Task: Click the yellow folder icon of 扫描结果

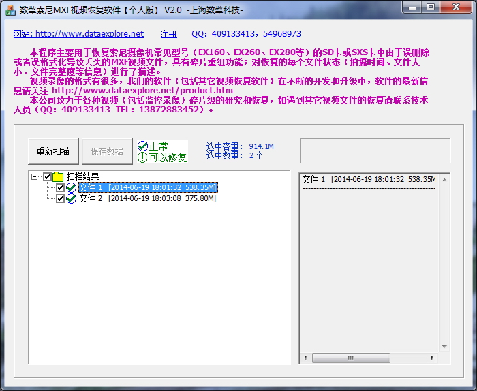Action: 58,176
